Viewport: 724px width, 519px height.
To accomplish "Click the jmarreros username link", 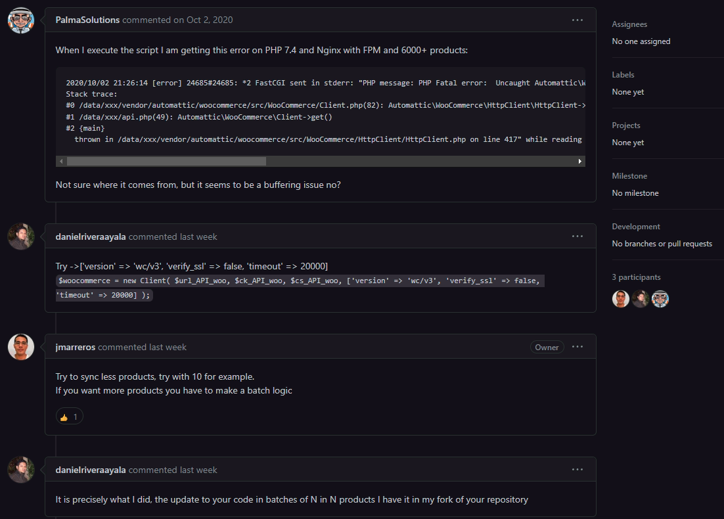I will (x=75, y=347).
